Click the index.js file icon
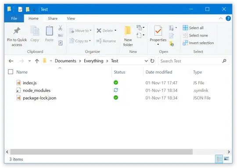This screenshot has height=168, width=237. coord(18,83)
